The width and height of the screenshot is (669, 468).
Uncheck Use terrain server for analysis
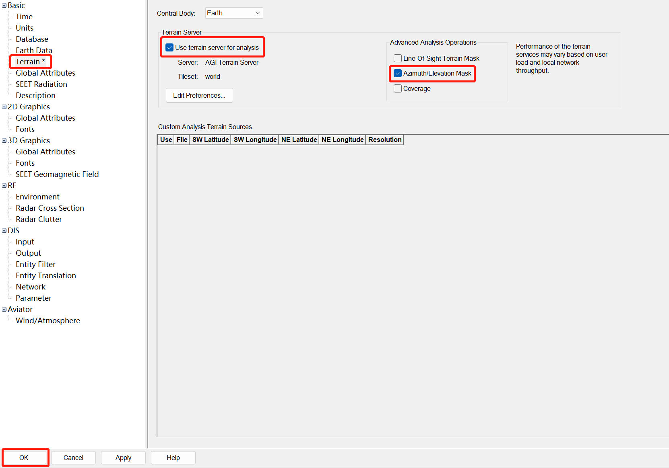[170, 47]
